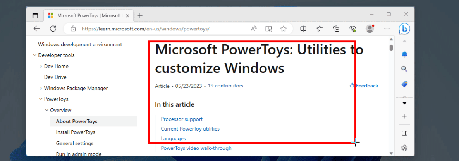Open the tab actions menu icon
Screen dimensions: 459x161
click(35, 16)
